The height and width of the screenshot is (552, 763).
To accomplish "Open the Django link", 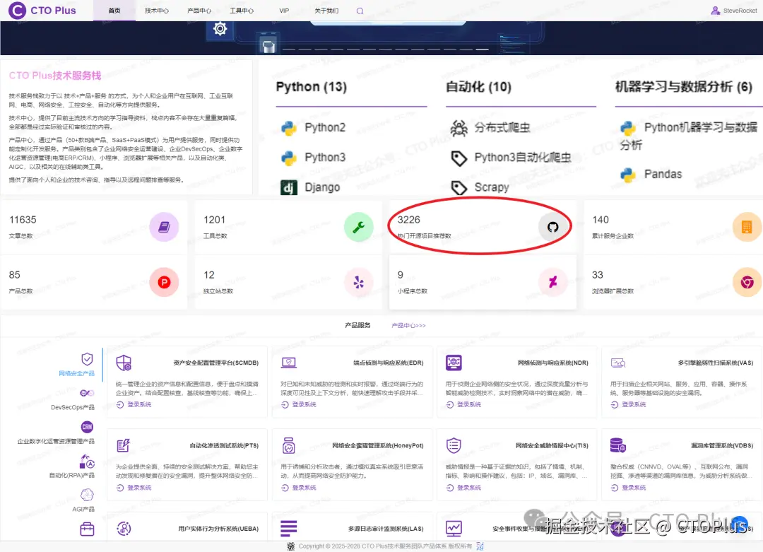I will click(x=322, y=187).
